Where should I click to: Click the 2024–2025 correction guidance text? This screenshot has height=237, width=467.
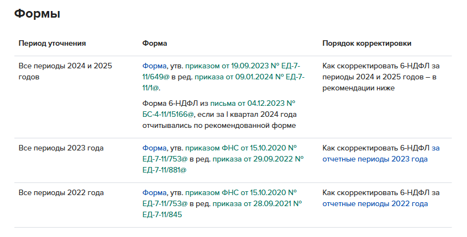pyautogui.click(x=381, y=77)
